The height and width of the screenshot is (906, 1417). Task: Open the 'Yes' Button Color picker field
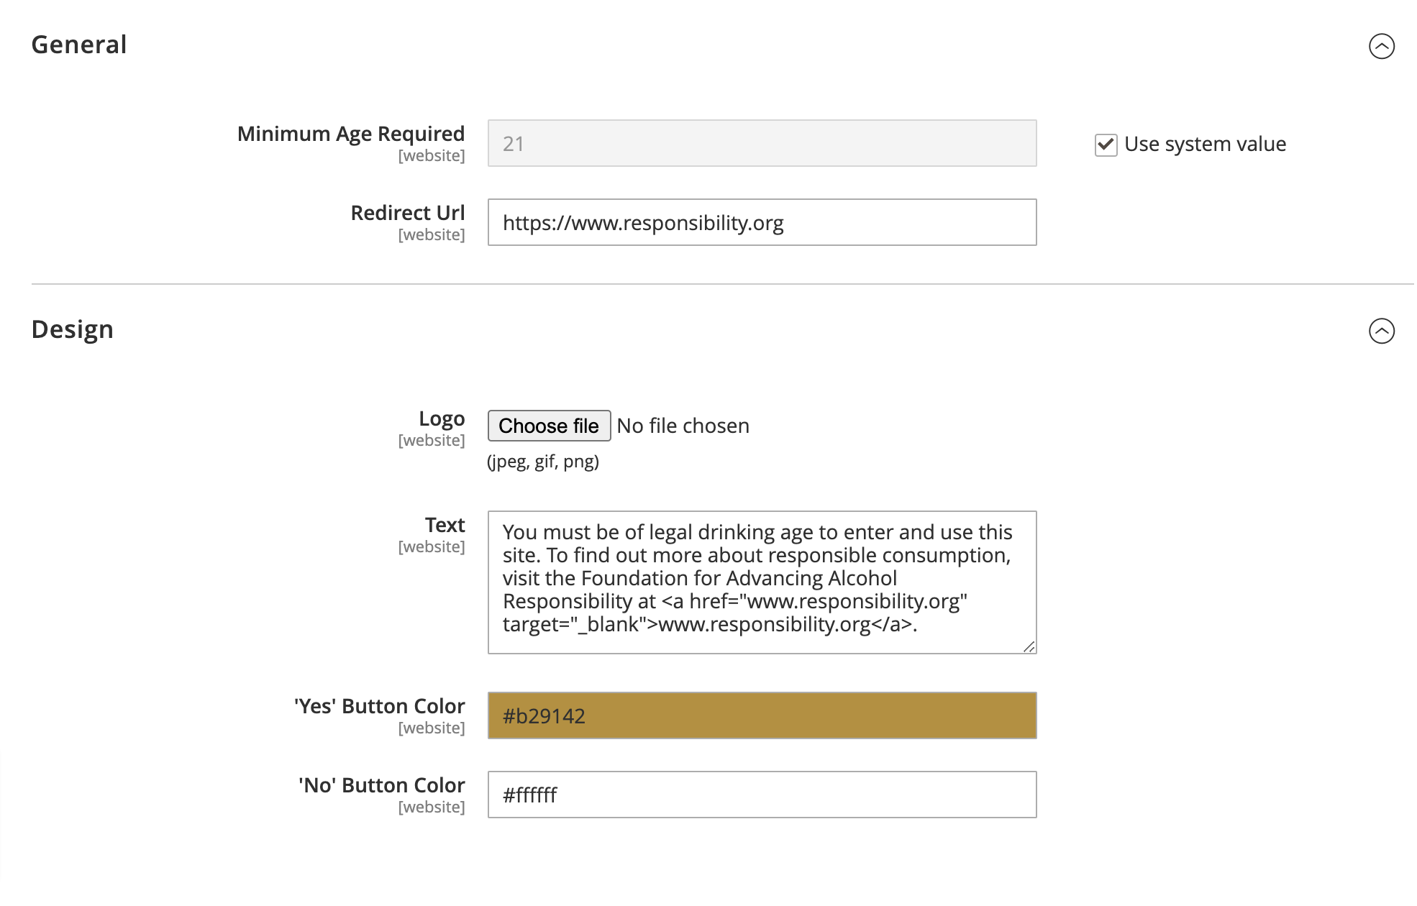762,715
